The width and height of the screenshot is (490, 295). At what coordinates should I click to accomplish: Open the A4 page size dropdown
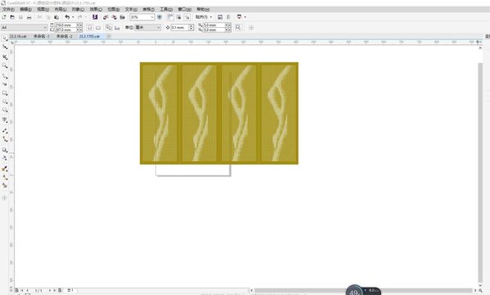click(25, 28)
